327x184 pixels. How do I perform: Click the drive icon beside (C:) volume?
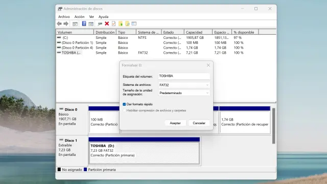tap(59, 37)
